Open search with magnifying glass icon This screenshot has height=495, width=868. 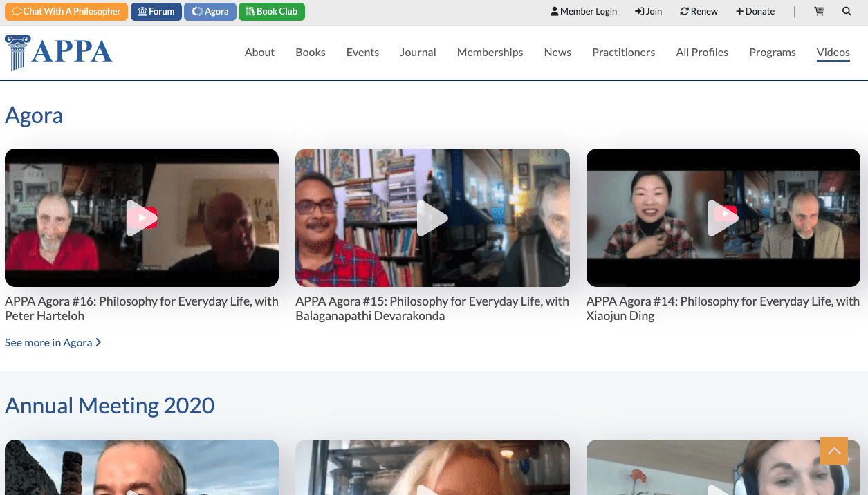coord(847,11)
